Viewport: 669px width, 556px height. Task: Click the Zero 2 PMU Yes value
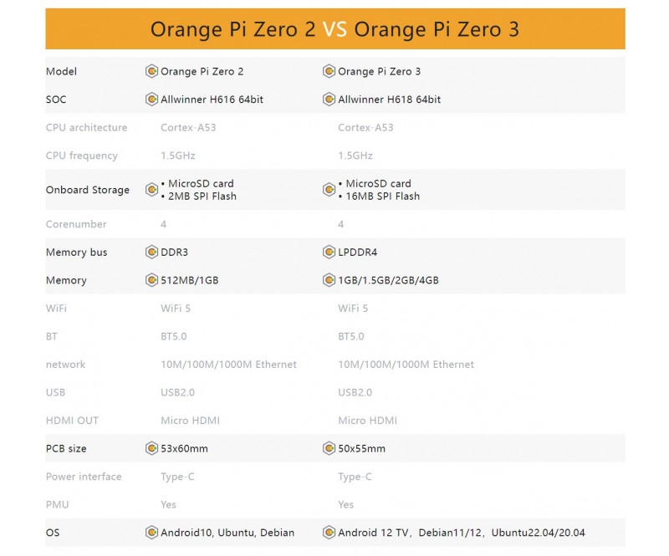coord(169,505)
